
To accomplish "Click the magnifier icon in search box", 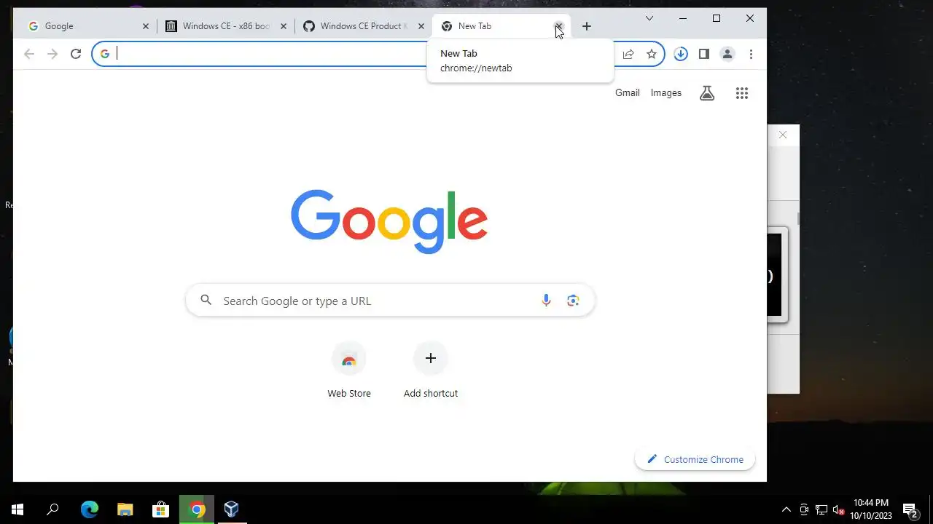I will (206, 301).
